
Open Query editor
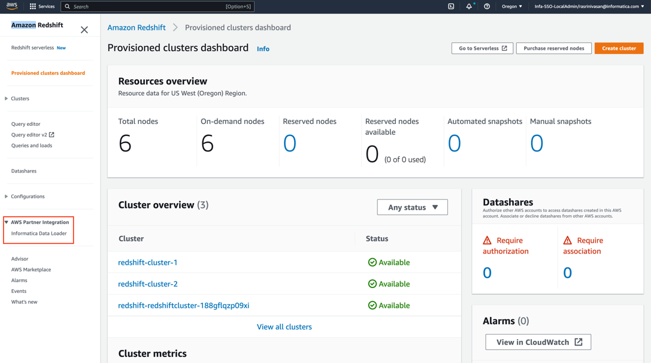(x=26, y=124)
